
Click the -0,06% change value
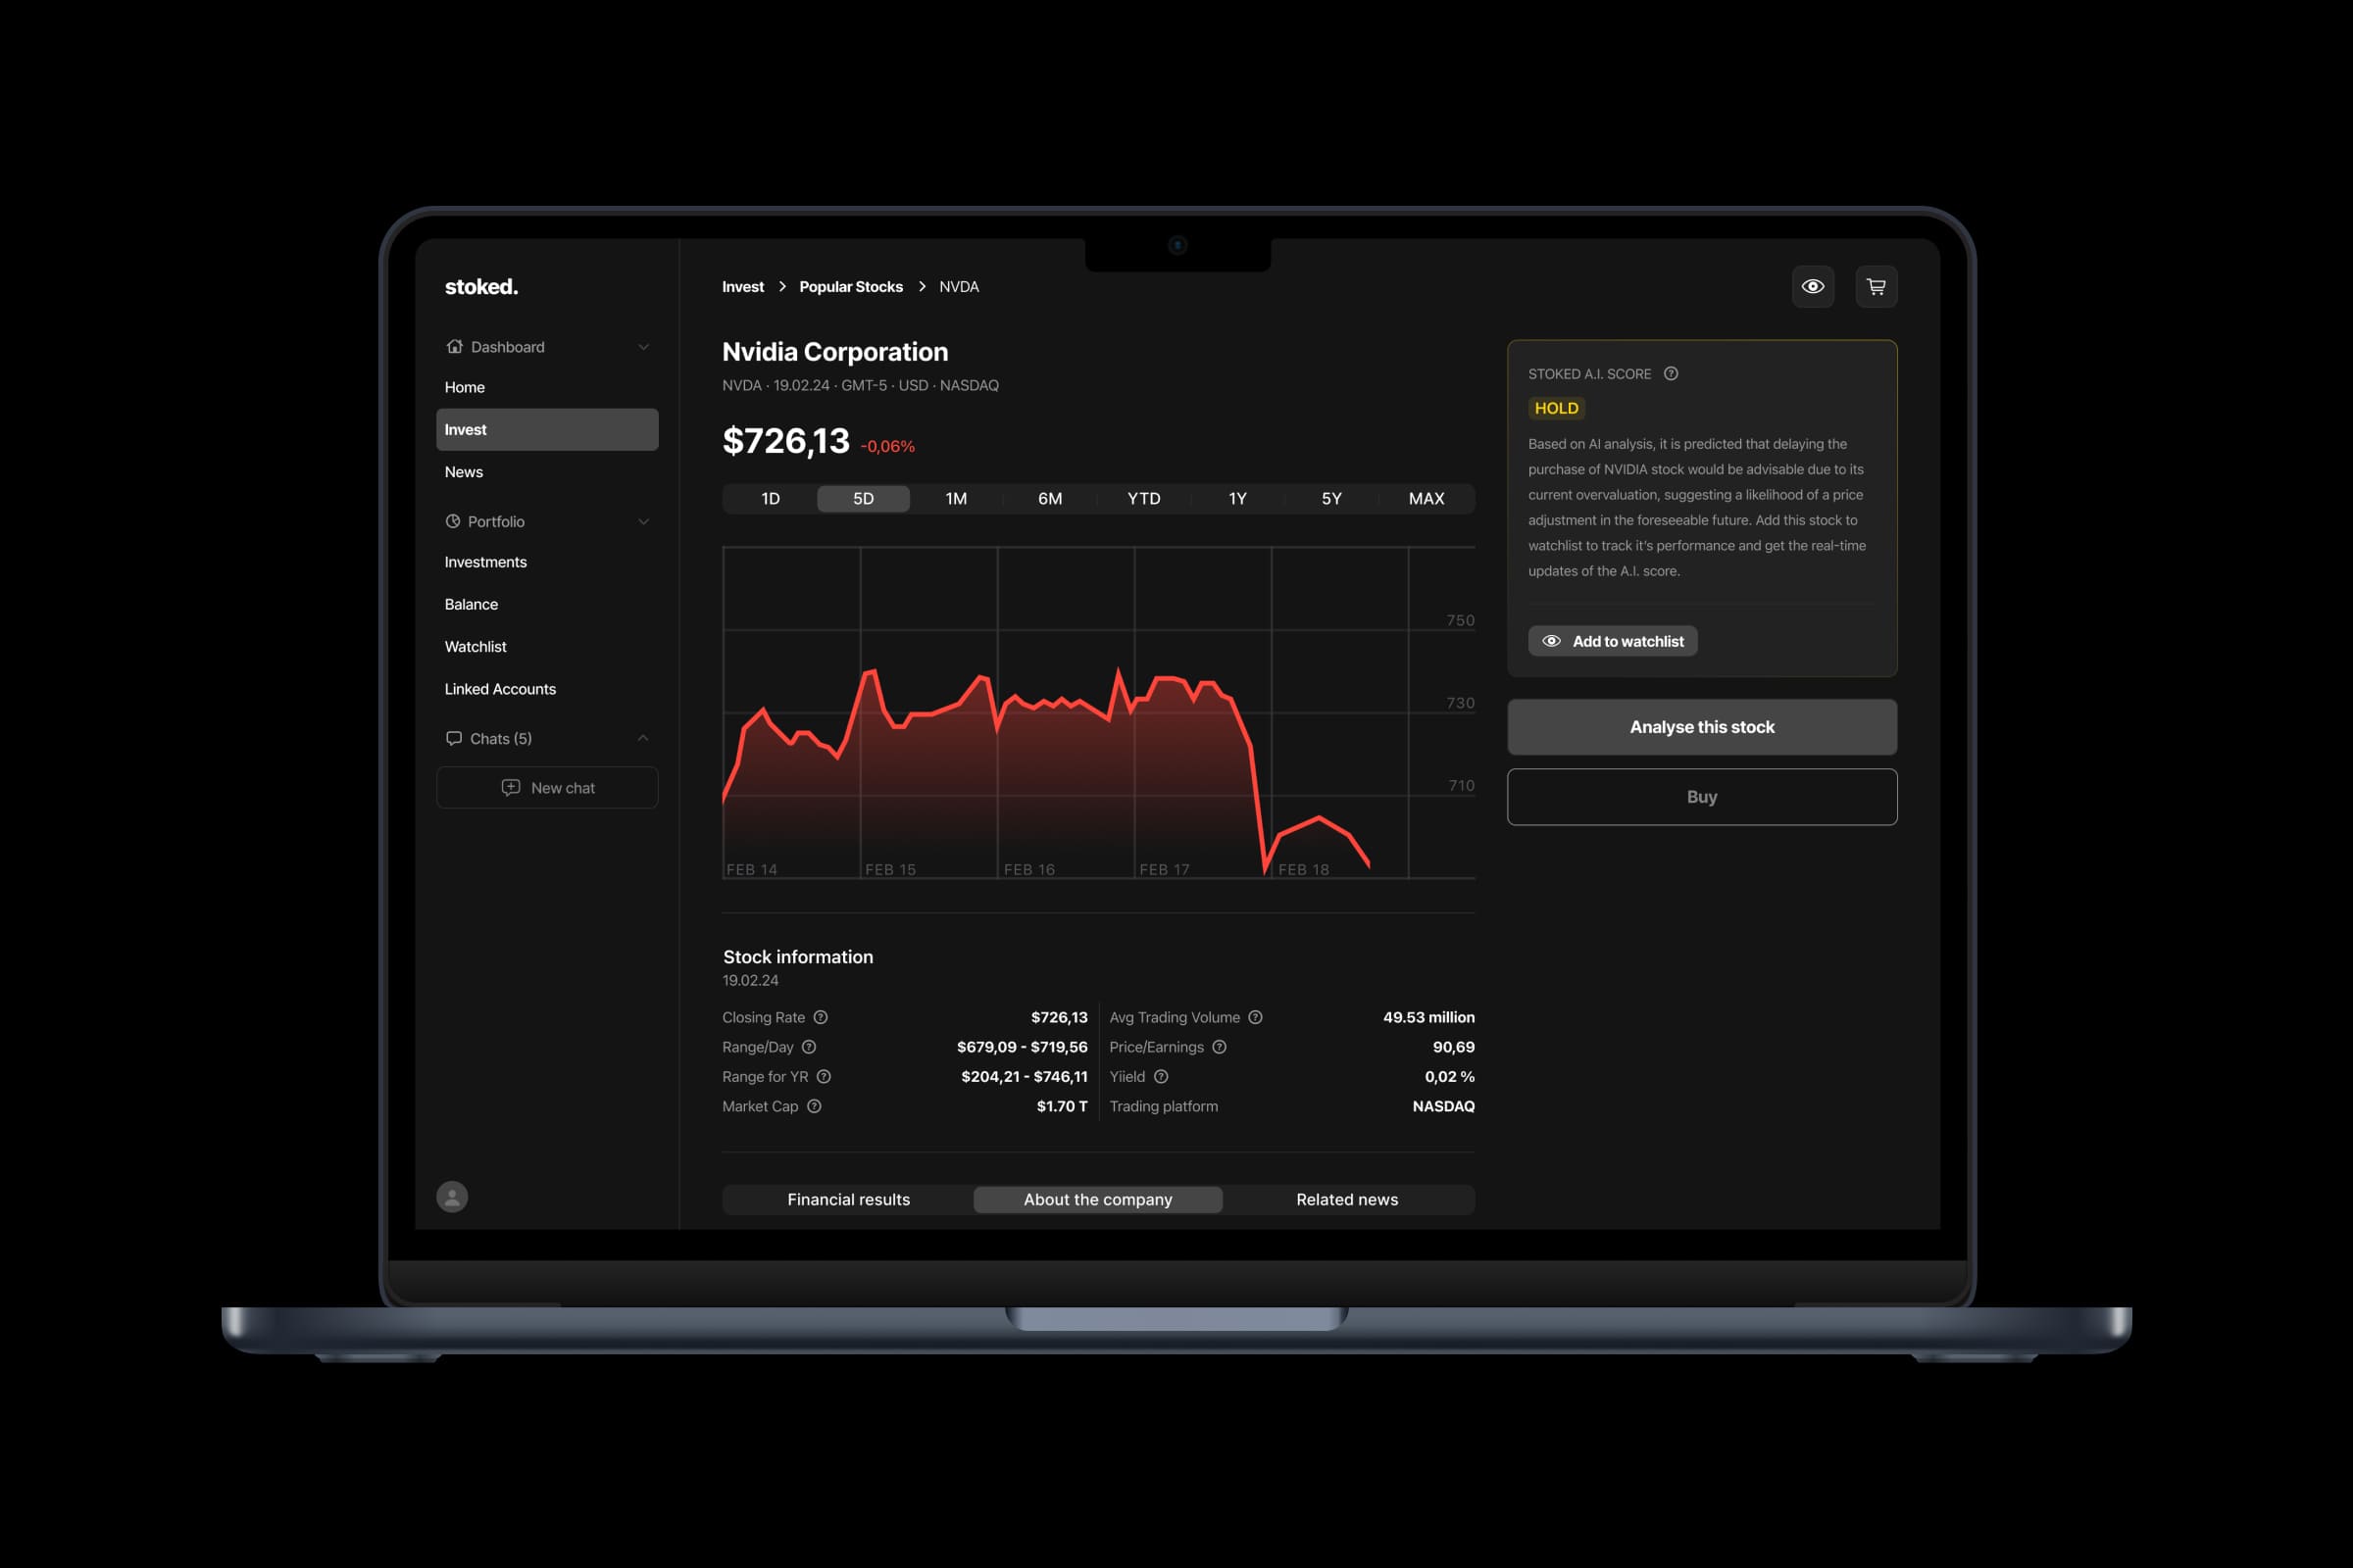click(887, 447)
